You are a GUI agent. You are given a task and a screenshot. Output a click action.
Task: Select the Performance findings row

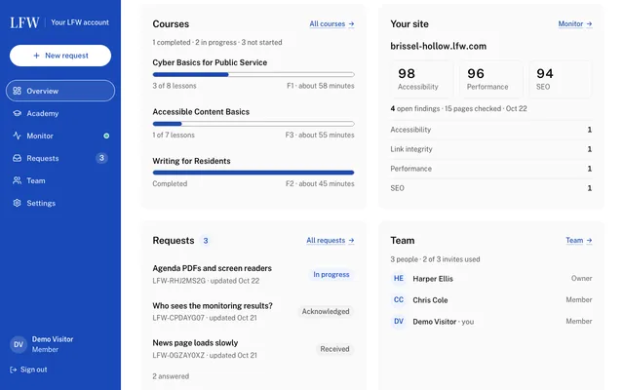pyautogui.click(x=491, y=169)
